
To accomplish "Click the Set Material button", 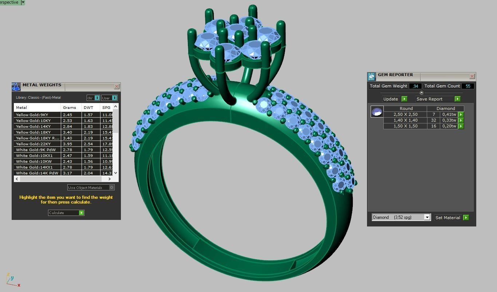I will (451, 218).
